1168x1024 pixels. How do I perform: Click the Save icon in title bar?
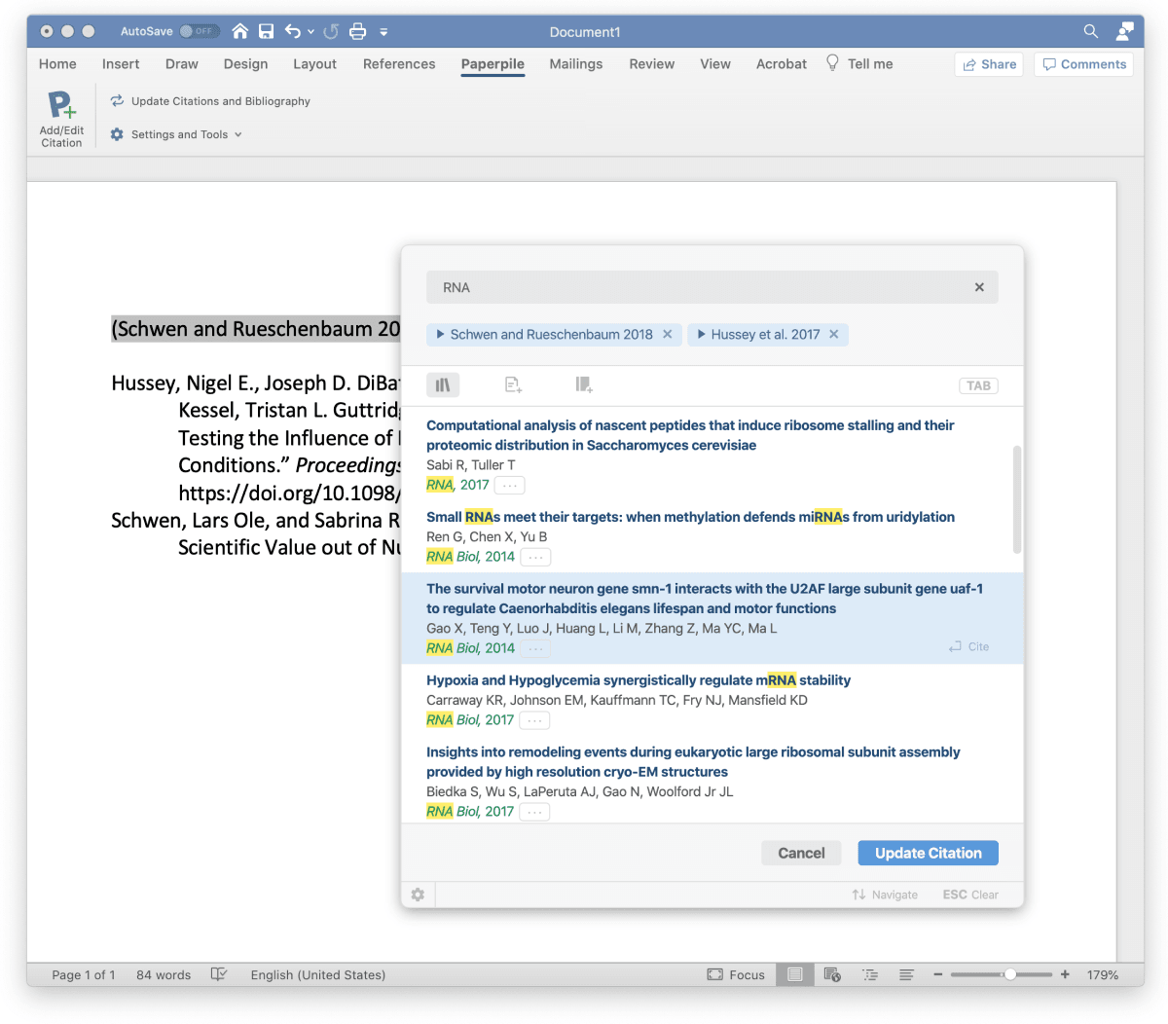(266, 31)
